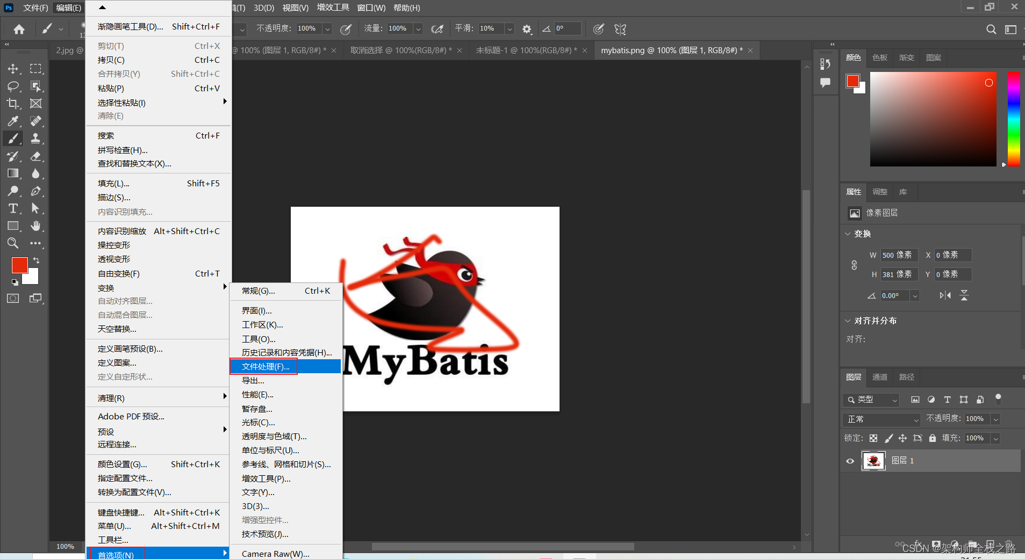Select the Frame tool
The image size is (1025, 559).
35,104
